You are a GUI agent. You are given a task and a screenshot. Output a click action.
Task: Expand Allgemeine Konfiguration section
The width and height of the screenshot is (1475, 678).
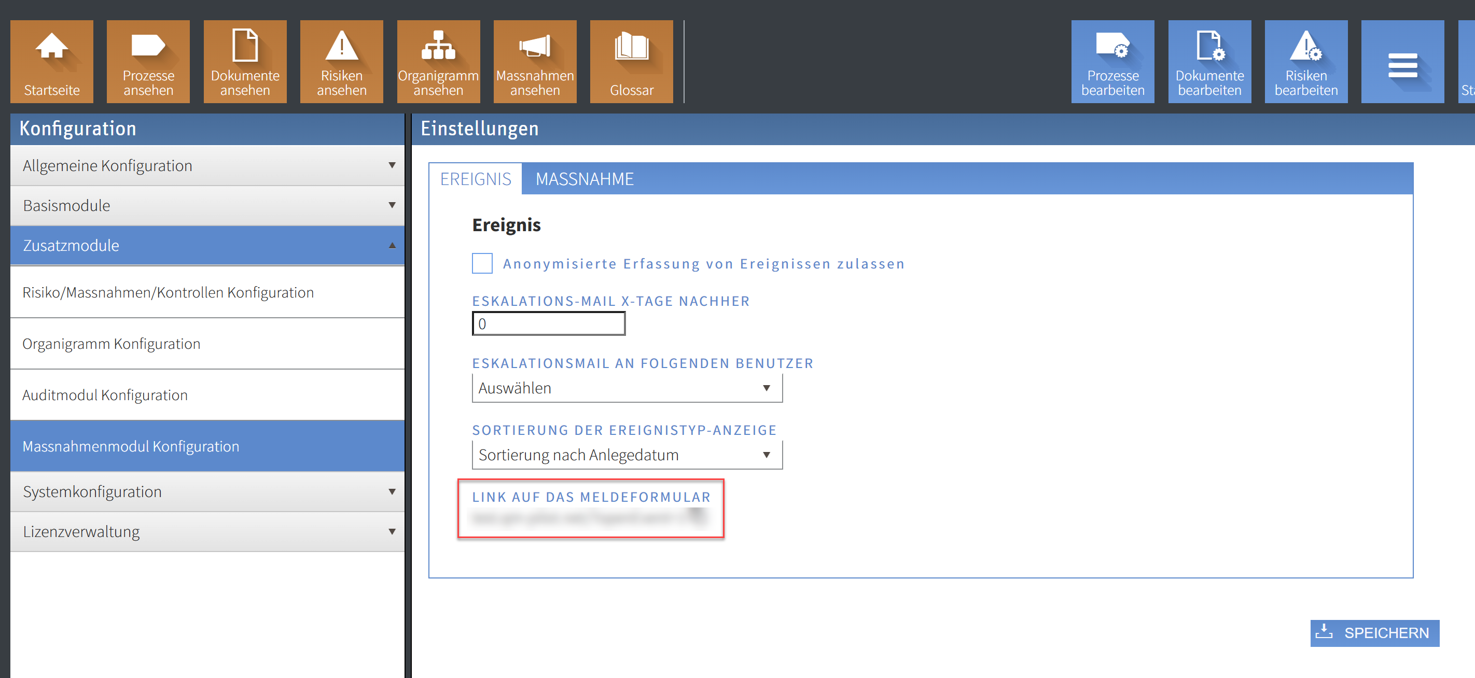coord(207,165)
